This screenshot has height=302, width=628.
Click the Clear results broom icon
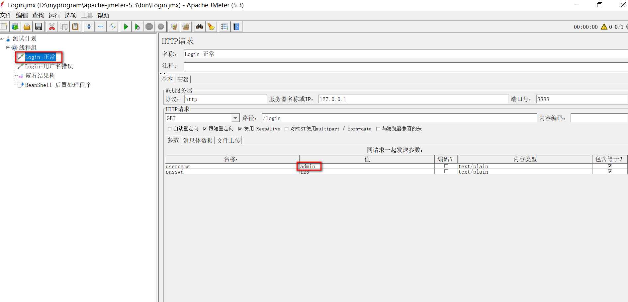click(x=174, y=27)
